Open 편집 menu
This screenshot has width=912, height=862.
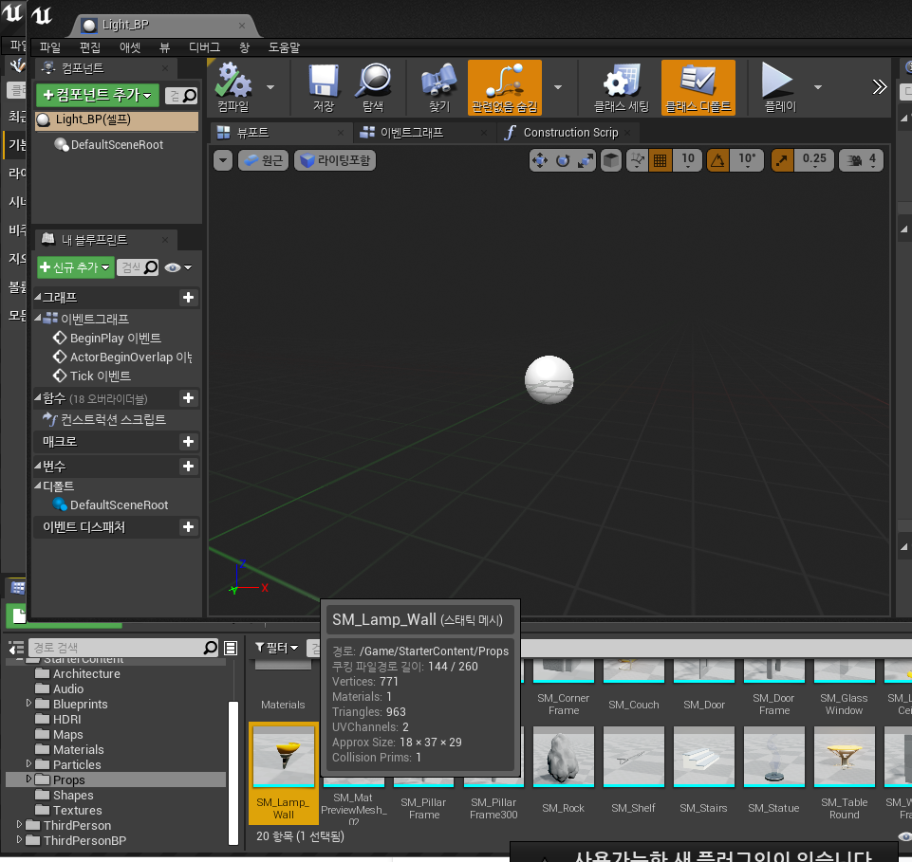pos(90,47)
